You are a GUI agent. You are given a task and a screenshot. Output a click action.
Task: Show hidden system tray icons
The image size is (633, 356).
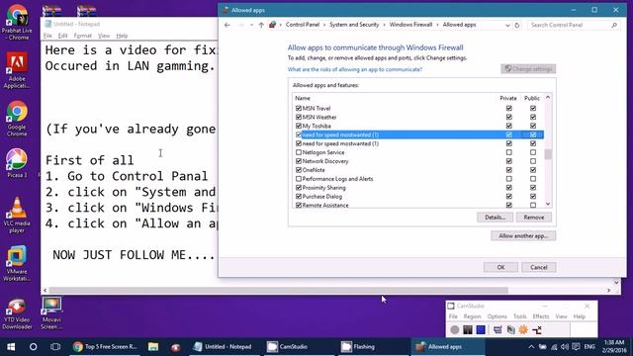point(531,347)
